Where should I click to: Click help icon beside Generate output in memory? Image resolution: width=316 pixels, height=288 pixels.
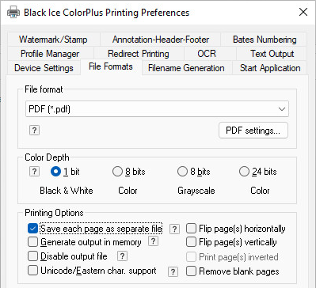coord(154,241)
